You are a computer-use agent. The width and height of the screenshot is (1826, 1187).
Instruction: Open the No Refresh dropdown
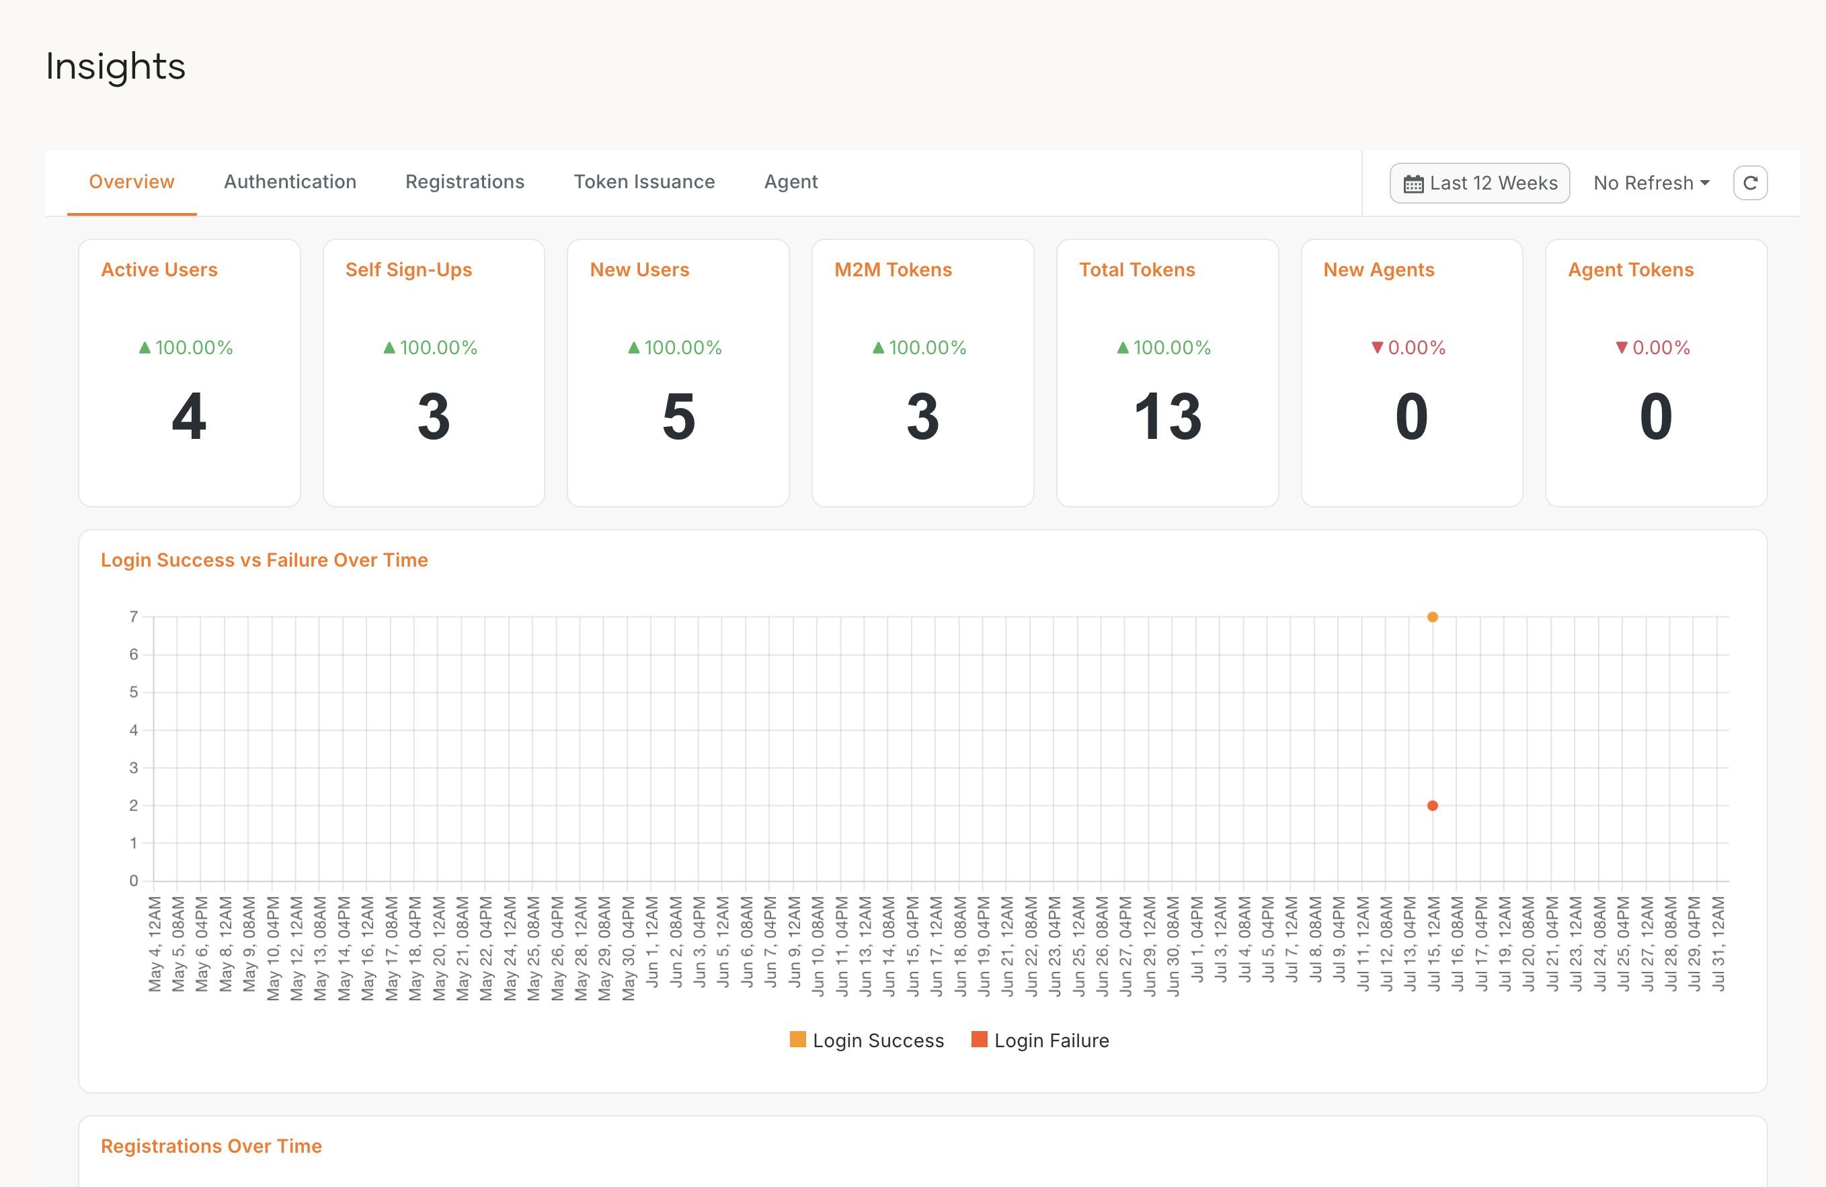[1651, 183]
